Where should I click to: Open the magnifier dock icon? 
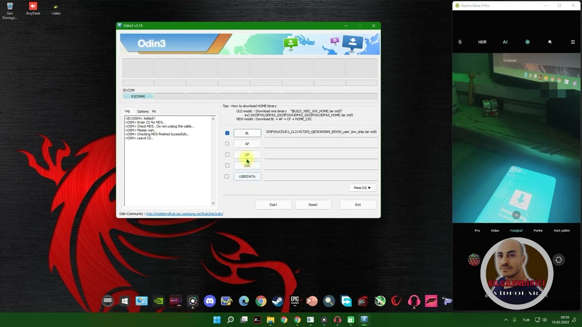[329, 301]
